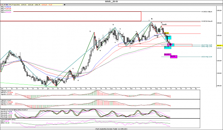Click the 1212,77 App 1.618 projection label
The width and height of the screenshot is (223, 130).
[x=207, y=45]
